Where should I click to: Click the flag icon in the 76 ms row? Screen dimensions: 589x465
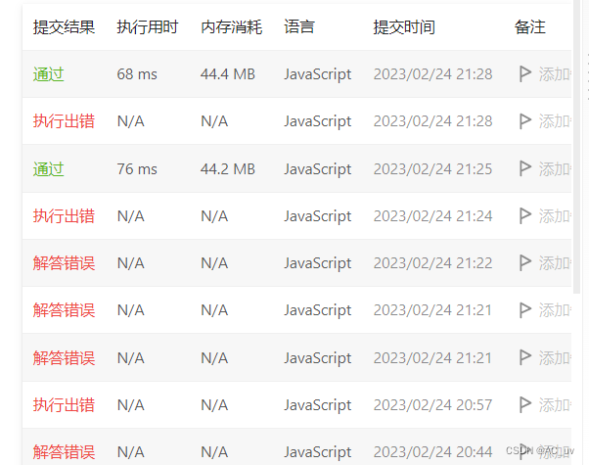pos(524,168)
